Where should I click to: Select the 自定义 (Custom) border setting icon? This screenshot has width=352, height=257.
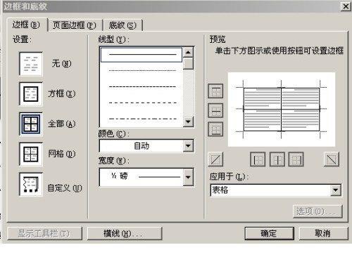tap(31, 184)
